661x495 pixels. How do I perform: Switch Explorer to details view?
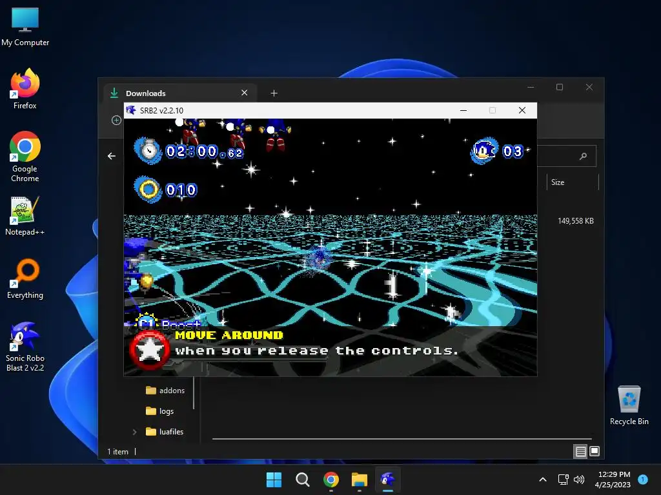[x=580, y=452]
